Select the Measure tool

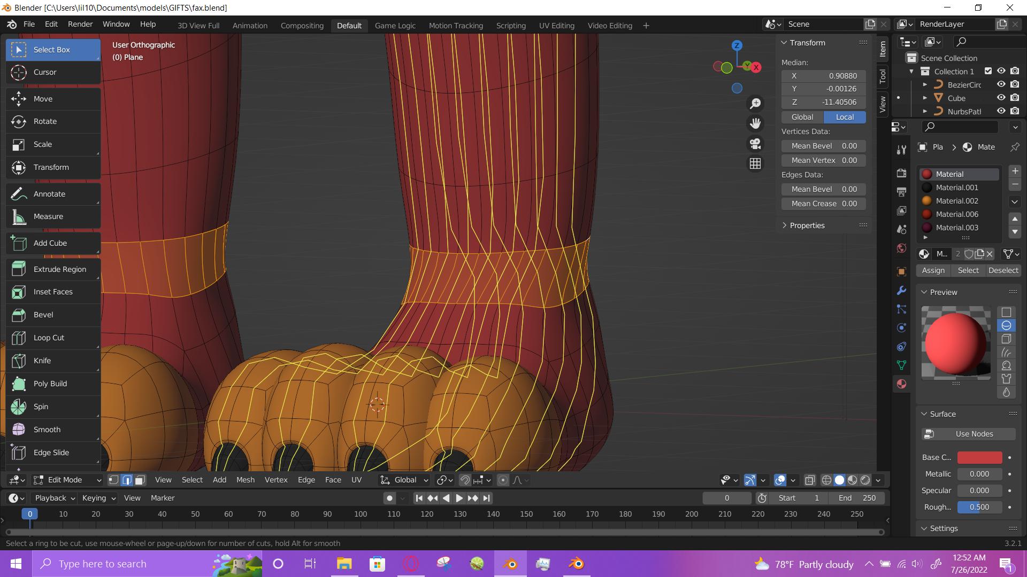click(x=48, y=216)
